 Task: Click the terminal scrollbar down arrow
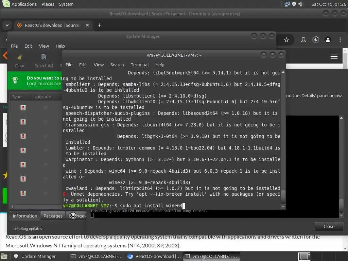tap(283, 207)
